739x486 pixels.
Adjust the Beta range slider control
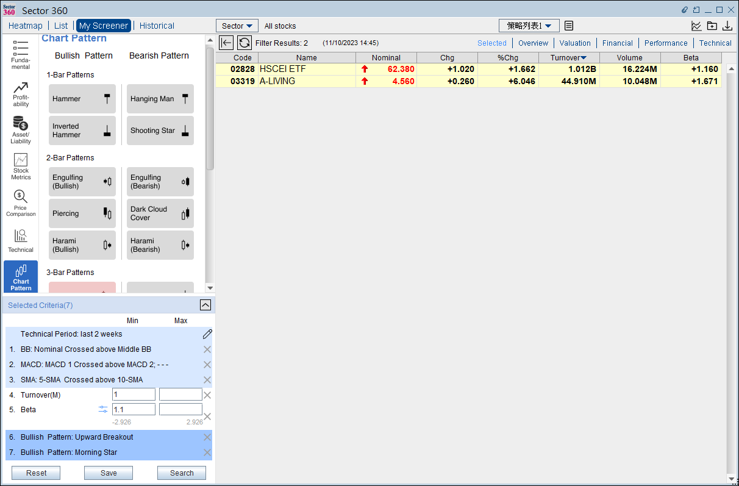[x=102, y=409]
